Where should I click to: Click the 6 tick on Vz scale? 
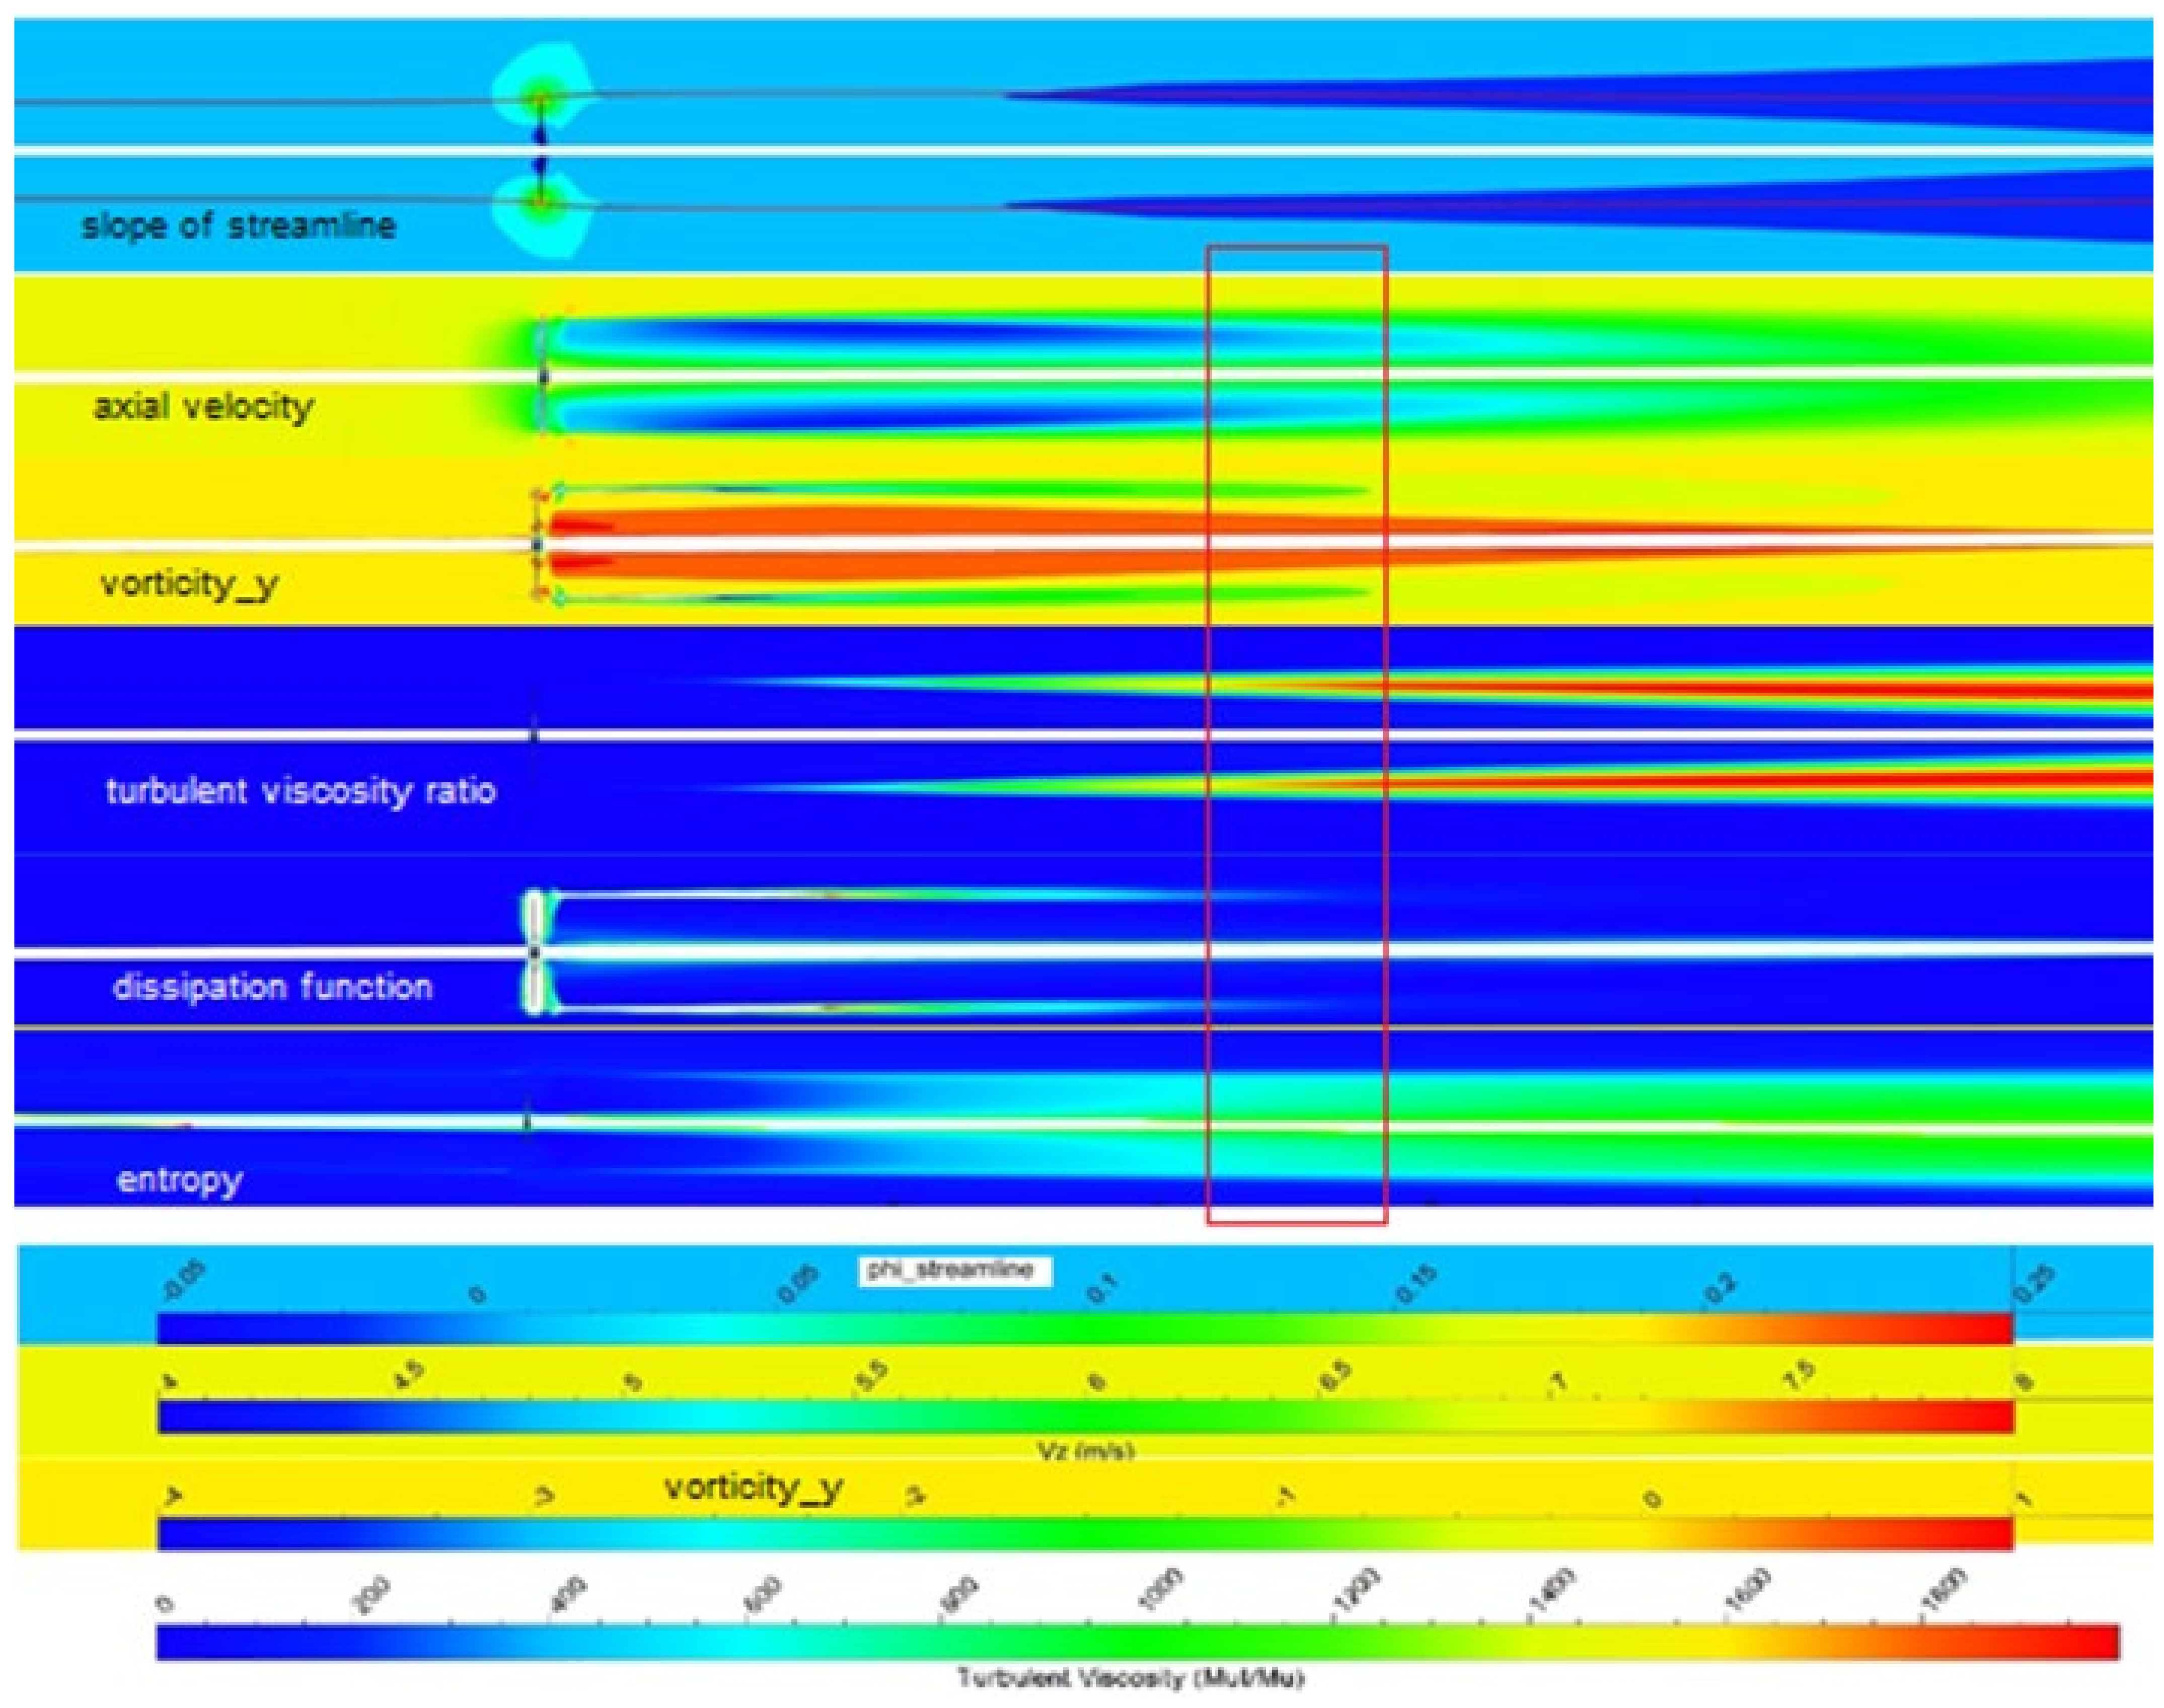1098,1383
